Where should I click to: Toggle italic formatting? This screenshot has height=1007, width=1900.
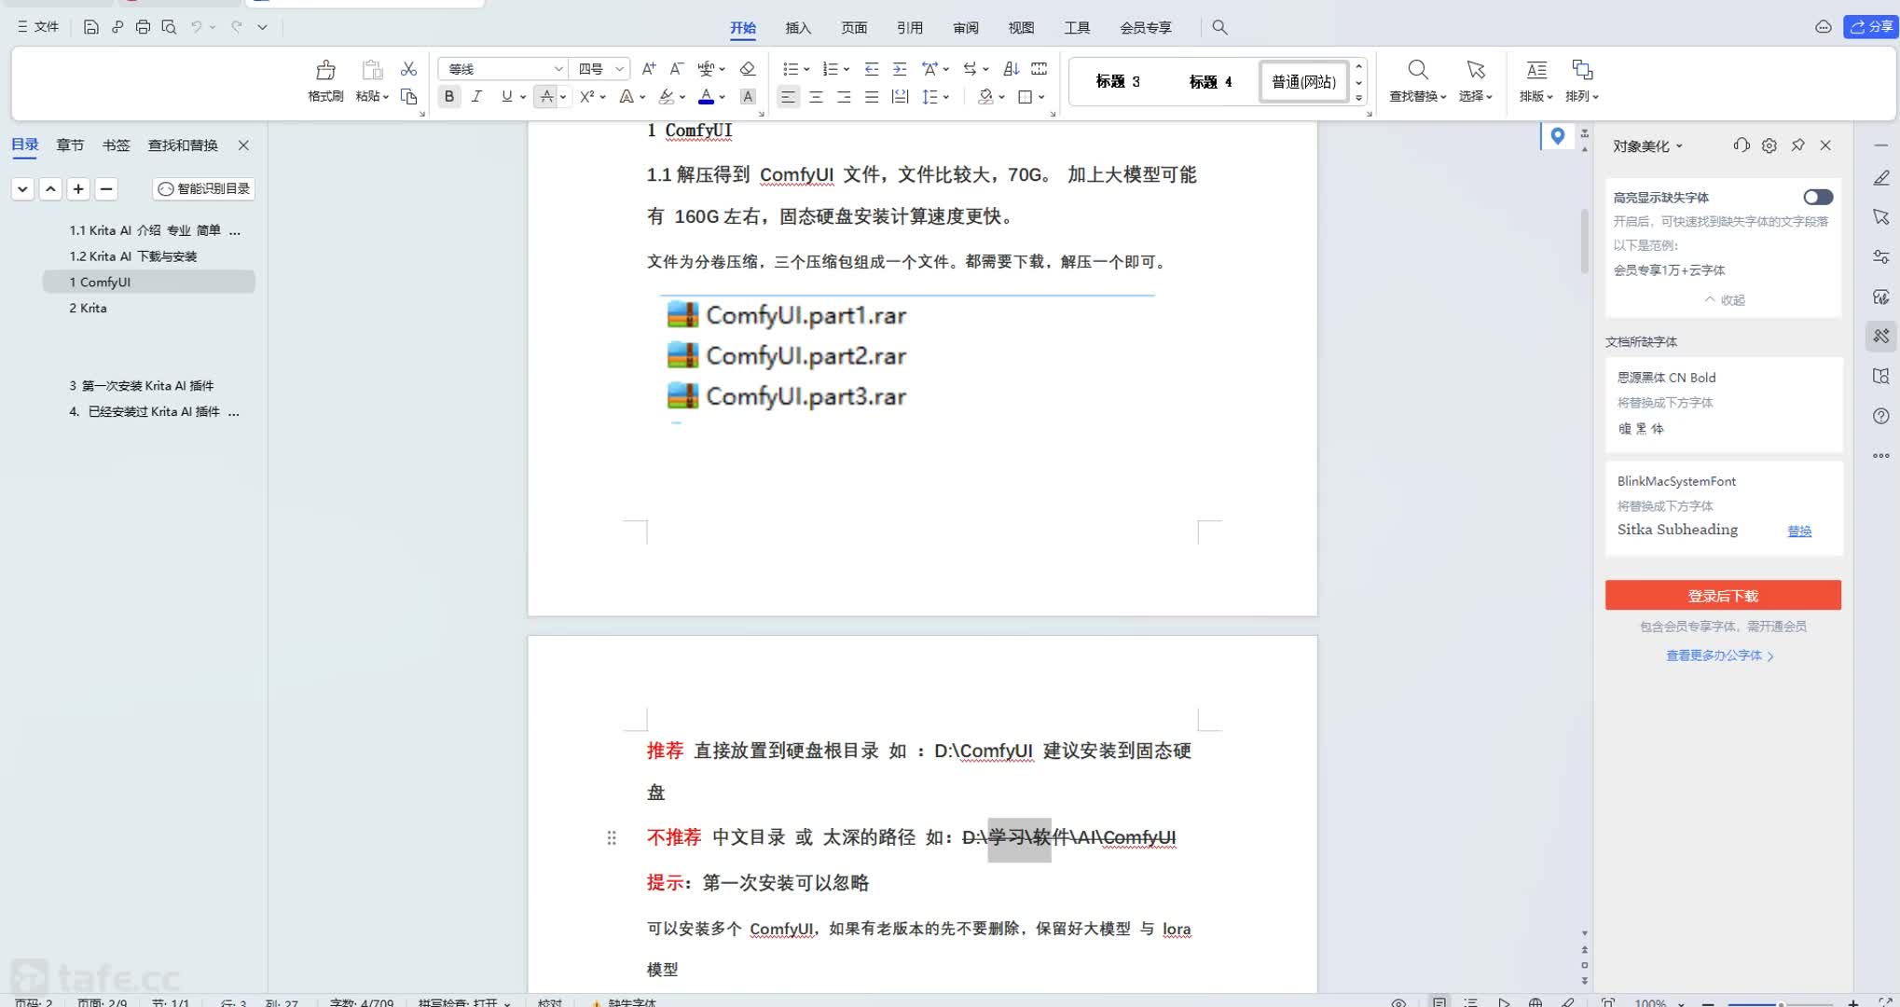[477, 96]
